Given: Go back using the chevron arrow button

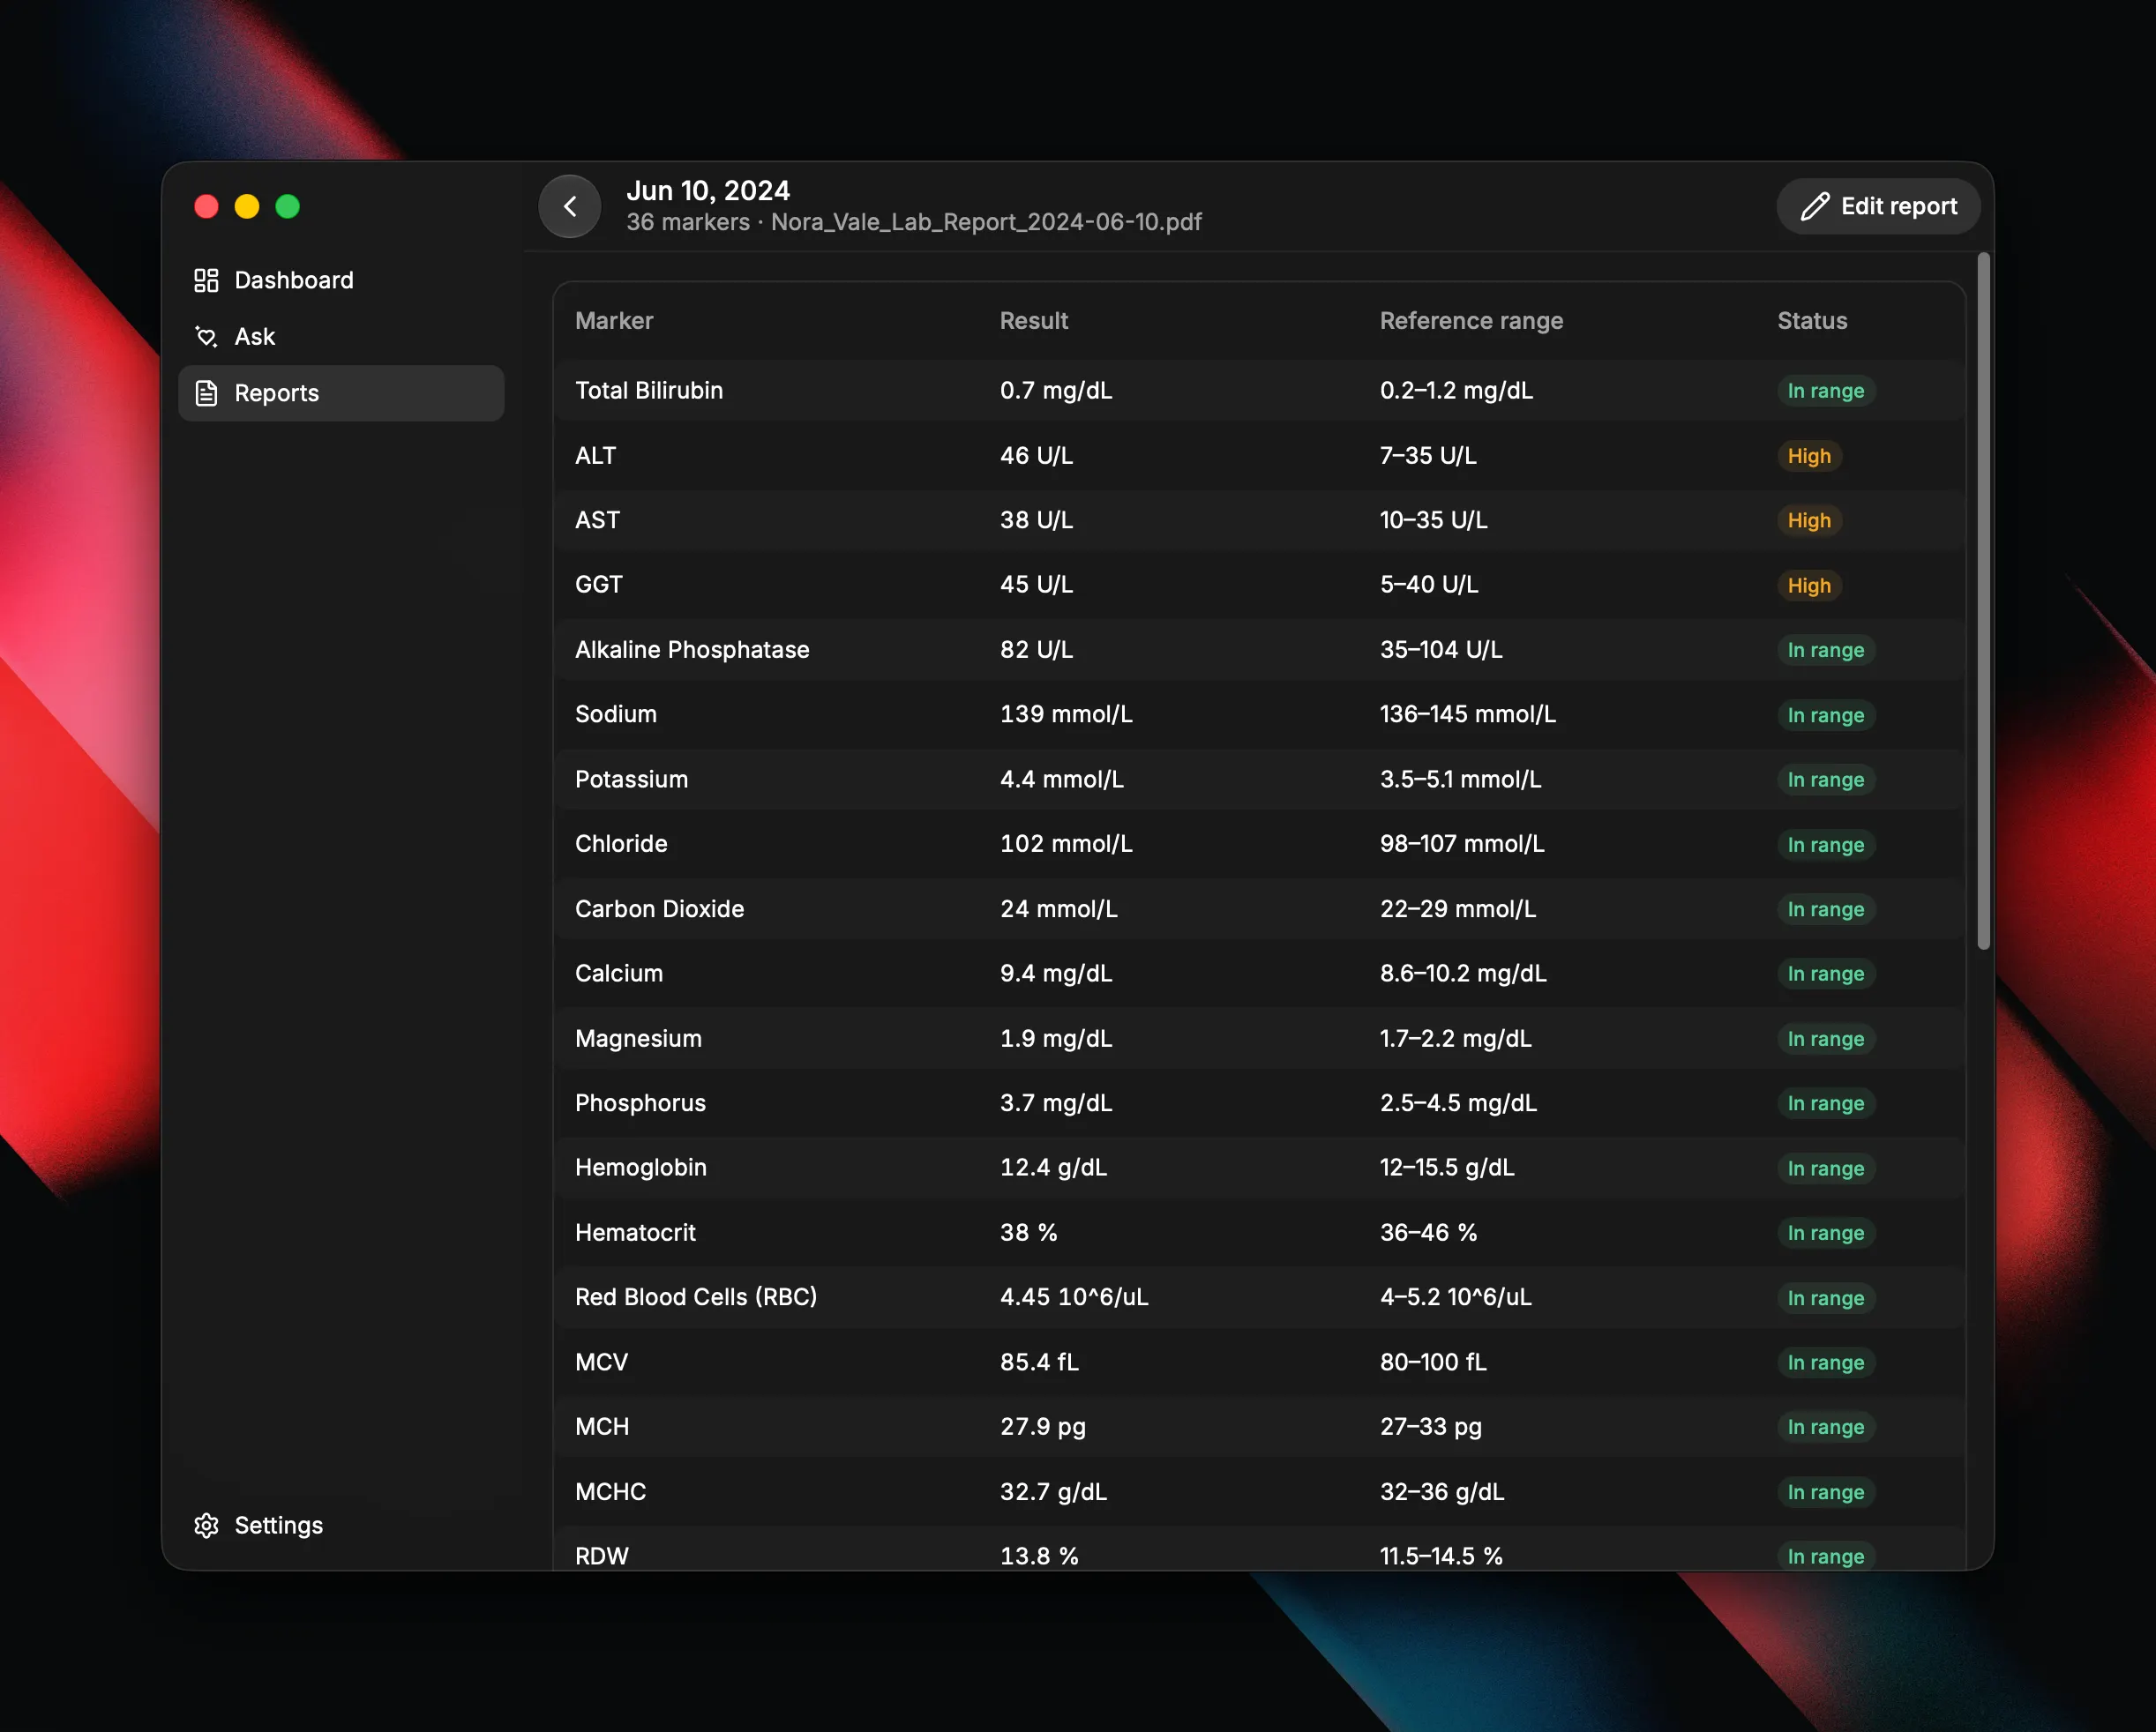Looking at the screenshot, I should click(570, 205).
